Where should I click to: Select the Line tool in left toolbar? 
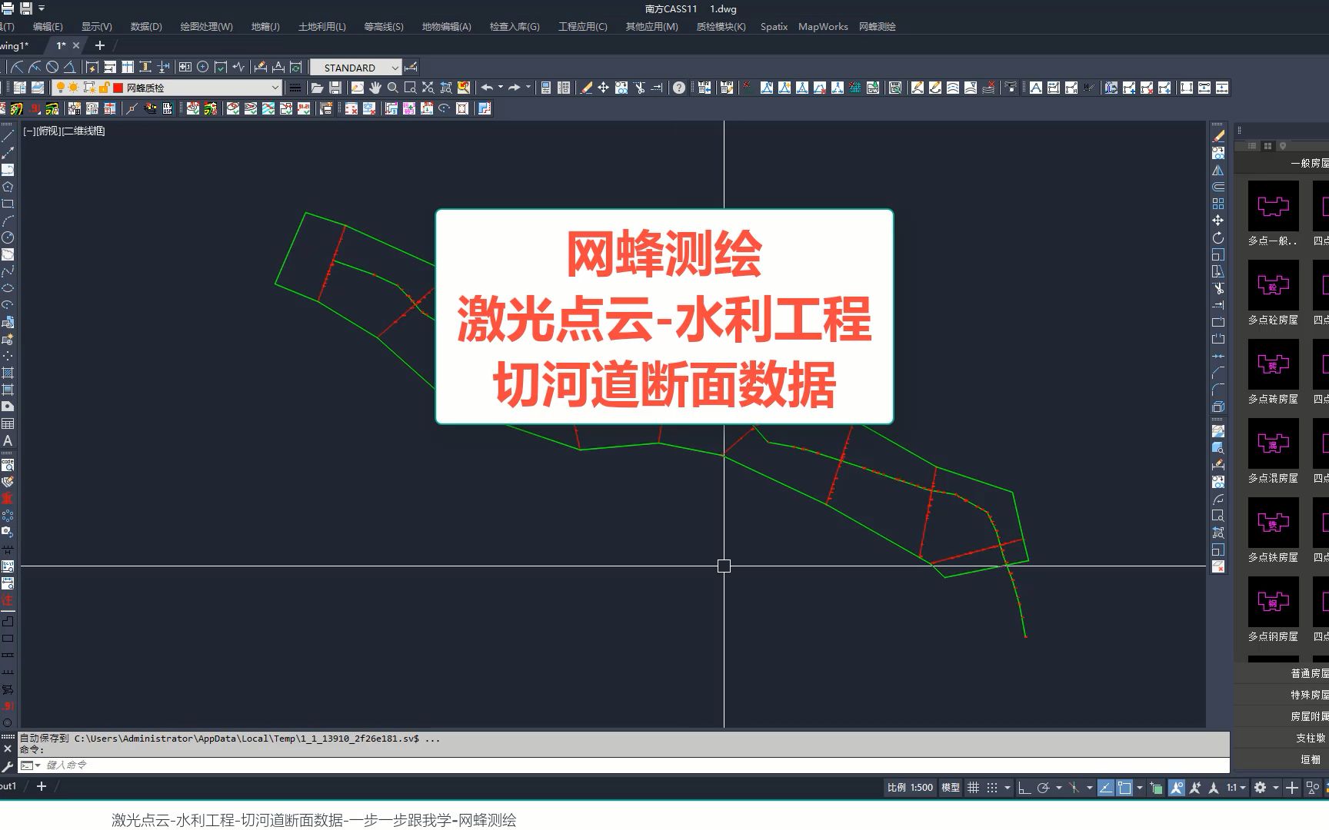click(8, 136)
